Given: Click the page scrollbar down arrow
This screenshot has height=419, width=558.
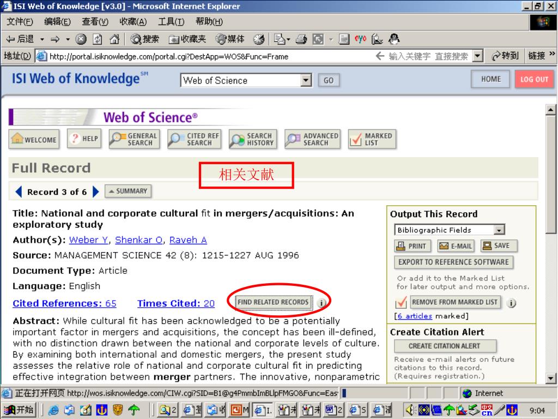Looking at the screenshot, I should point(550,379).
